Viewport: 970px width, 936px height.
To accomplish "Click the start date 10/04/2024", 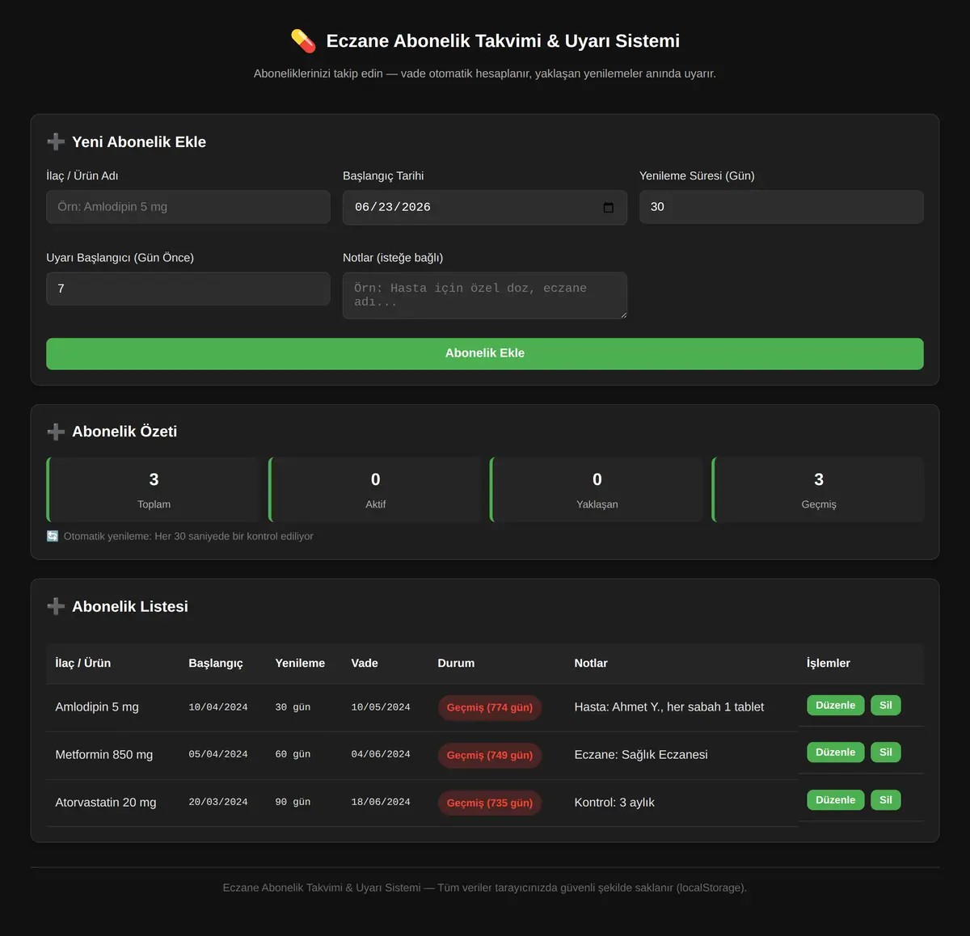I will tap(218, 707).
